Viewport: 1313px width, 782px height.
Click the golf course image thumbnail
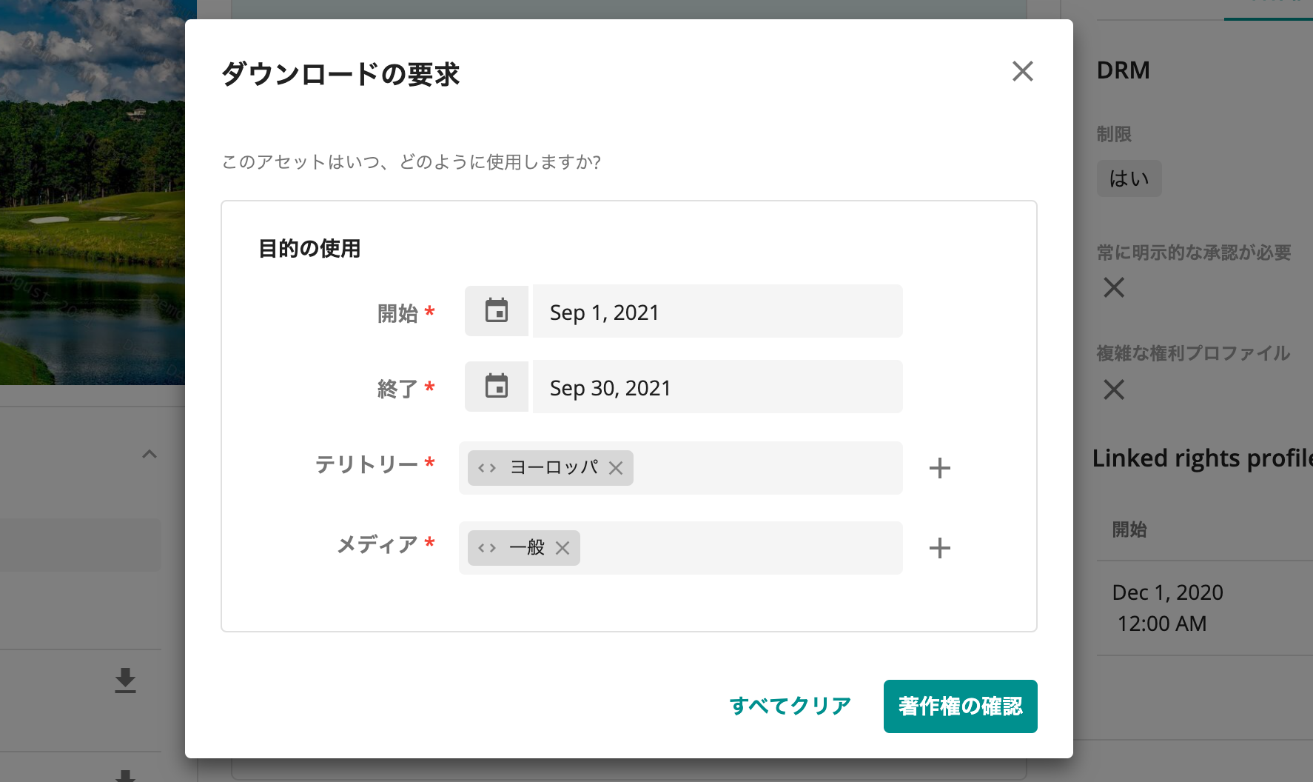[93, 193]
